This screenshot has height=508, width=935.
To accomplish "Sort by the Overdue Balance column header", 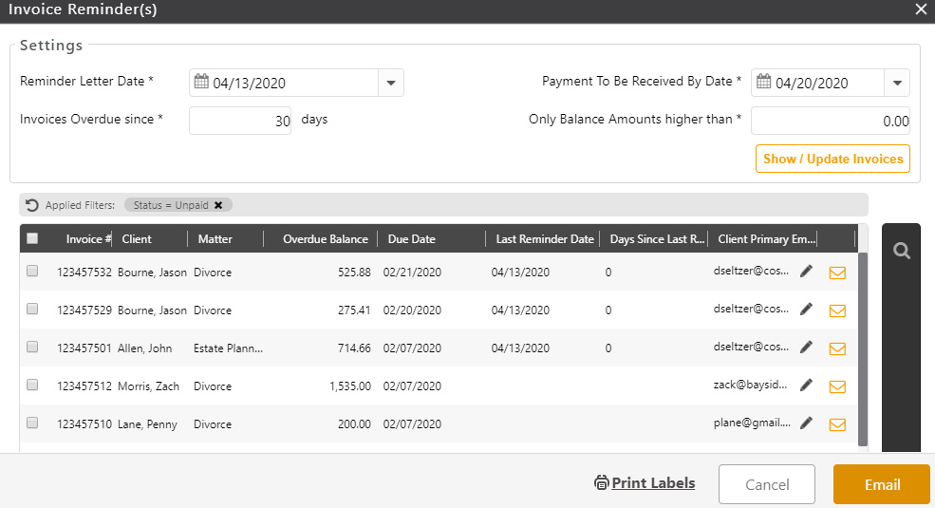I will pos(325,239).
